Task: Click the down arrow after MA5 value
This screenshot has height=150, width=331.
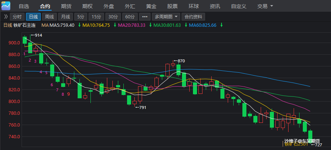Action: [x=79, y=25]
